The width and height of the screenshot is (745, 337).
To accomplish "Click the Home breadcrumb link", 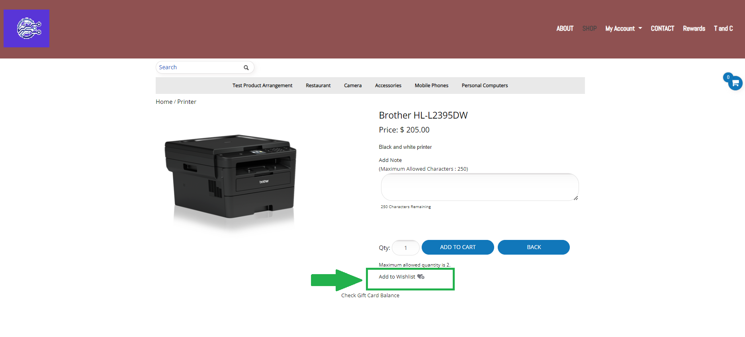I will tap(164, 102).
